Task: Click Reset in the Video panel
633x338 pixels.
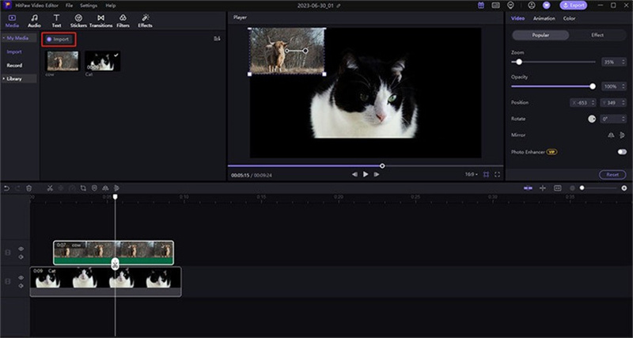Action: (x=612, y=175)
